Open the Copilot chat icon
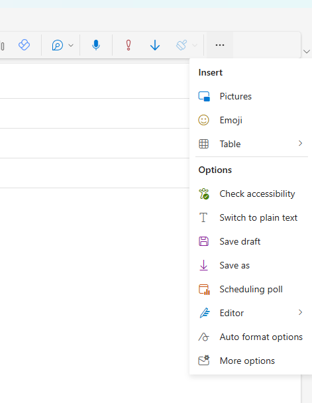Image resolution: width=312 pixels, height=403 pixels. tap(58, 45)
